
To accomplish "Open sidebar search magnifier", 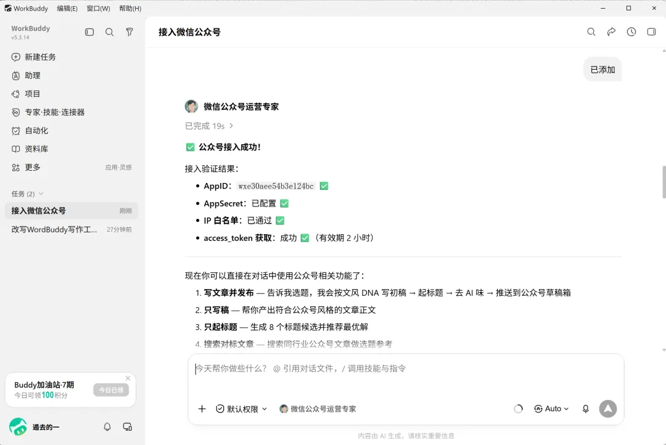I will 109,32.
